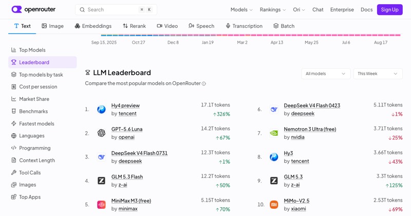The width and height of the screenshot is (411, 216).
Task: Click the NVIDIA logo beside Nemotron 3 Ultra
Action: [x=274, y=133]
